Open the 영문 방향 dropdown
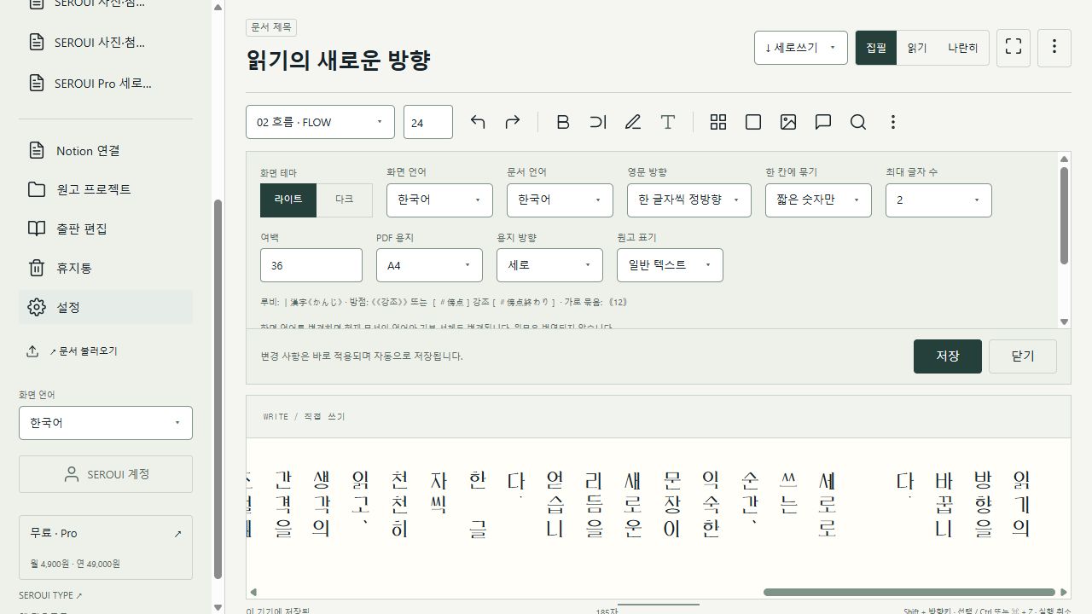The image size is (1092, 614). point(689,200)
